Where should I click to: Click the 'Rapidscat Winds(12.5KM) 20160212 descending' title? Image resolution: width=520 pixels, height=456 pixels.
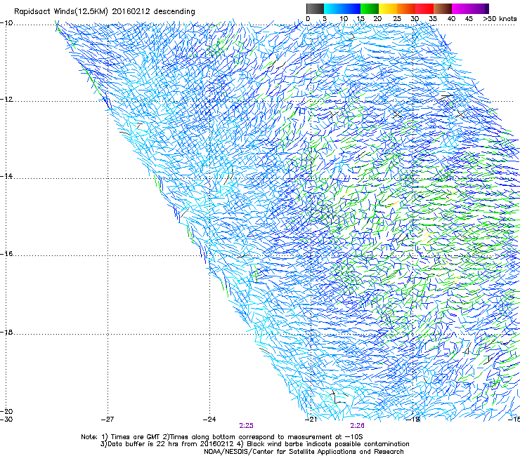pyautogui.click(x=105, y=12)
